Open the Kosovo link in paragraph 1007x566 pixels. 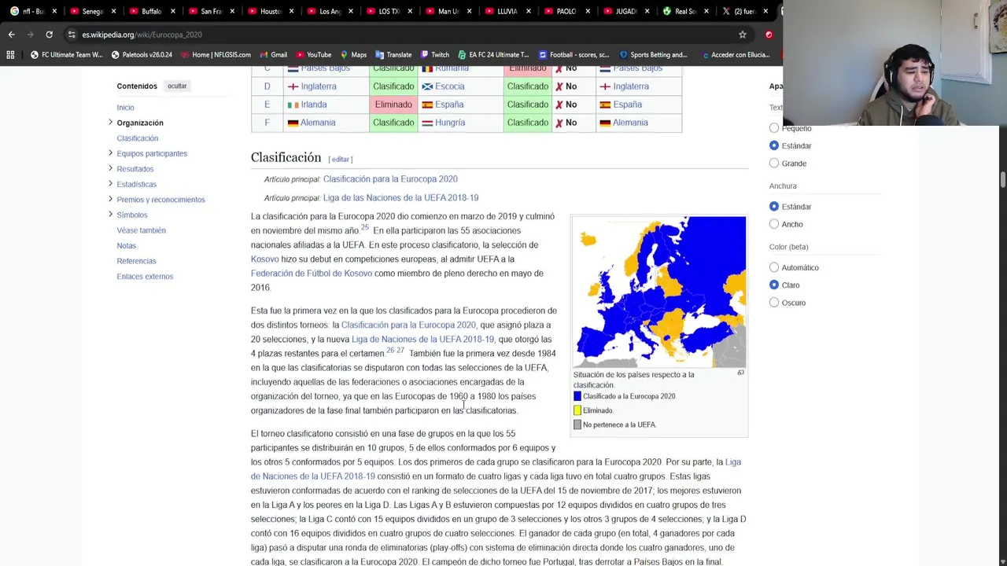pos(264,259)
